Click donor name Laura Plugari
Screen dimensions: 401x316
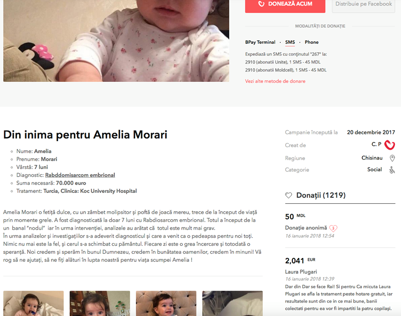(301, 272)
